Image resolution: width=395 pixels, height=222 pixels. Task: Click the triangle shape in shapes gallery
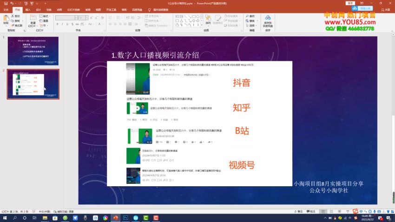pyautogui.click(x=181, y=20)
